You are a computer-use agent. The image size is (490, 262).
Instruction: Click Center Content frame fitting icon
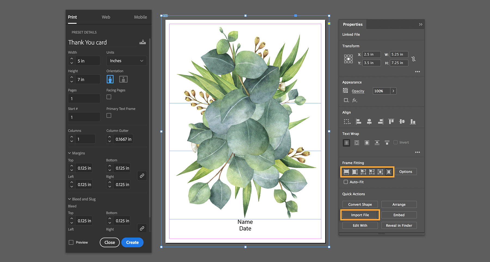(380, 172)
